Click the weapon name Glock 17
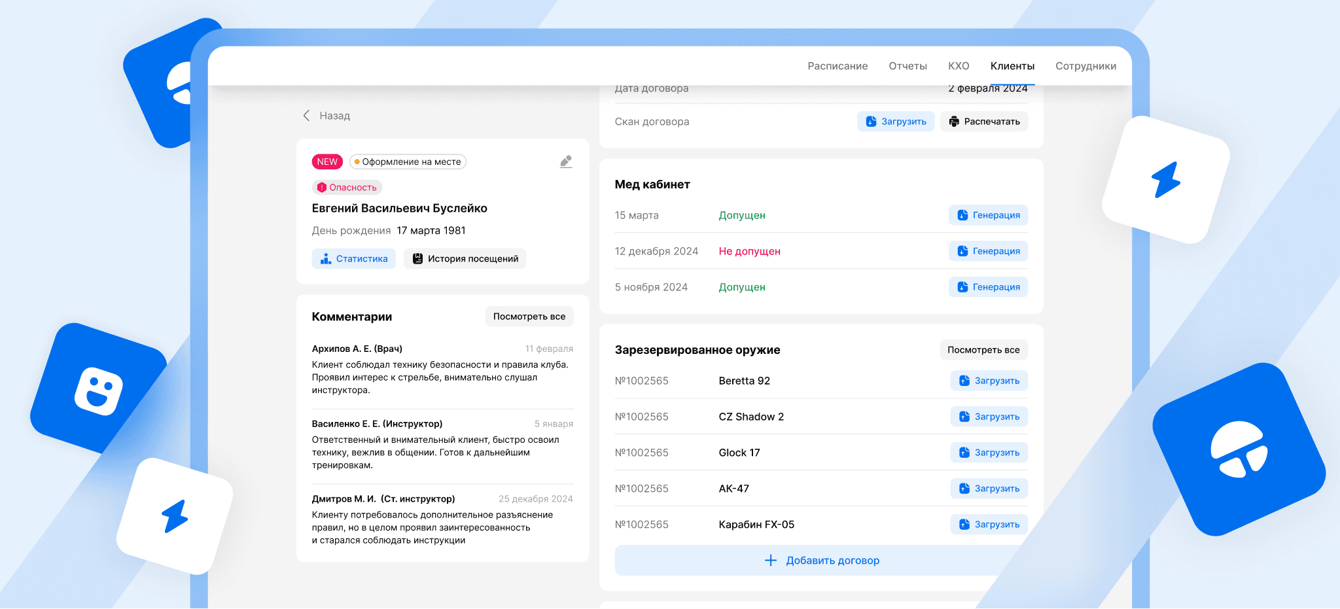This screenshot has height=609, width=1340. (739, 453)
